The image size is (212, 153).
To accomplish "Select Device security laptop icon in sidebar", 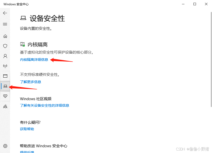I will click(x=5, y=86).
